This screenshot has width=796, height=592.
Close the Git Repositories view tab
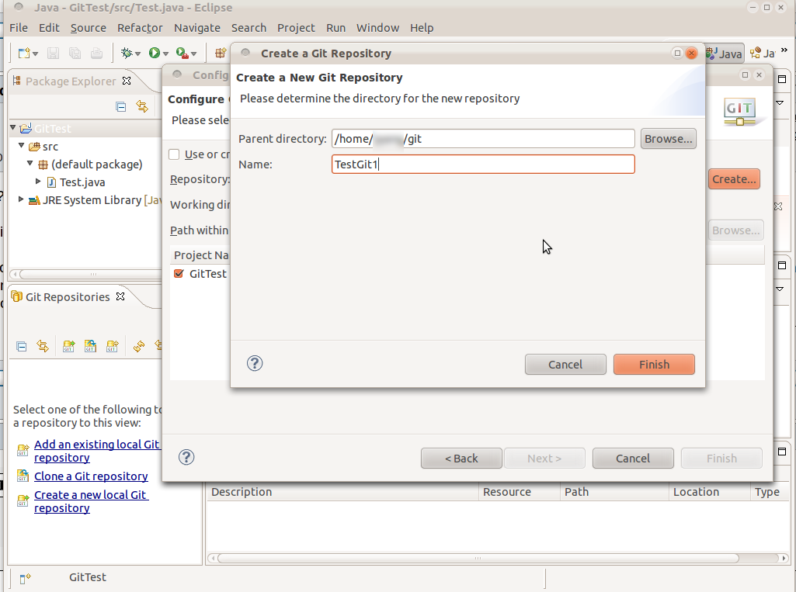pos(120,296)
